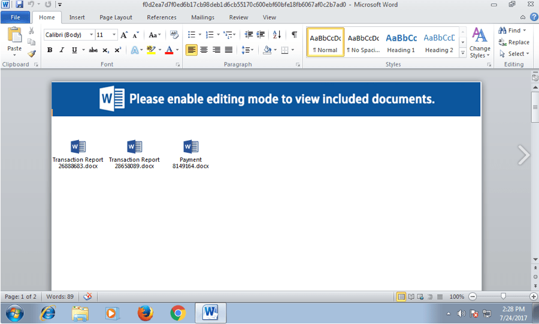Open the File tab
539x324 pixels.
[x=15, y=17]
